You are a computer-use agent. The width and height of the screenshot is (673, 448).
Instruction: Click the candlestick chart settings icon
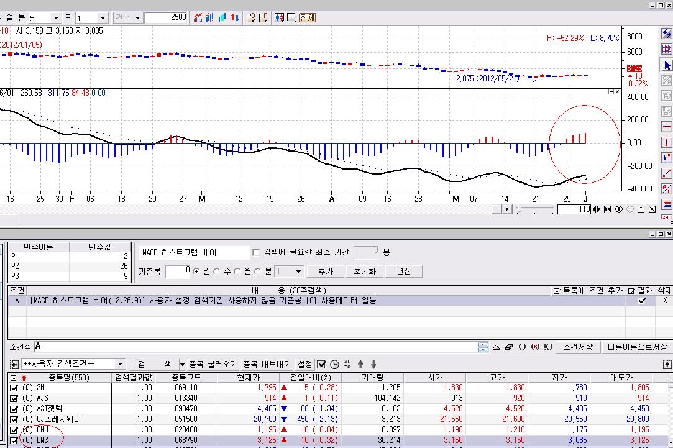tap(280, 17)
